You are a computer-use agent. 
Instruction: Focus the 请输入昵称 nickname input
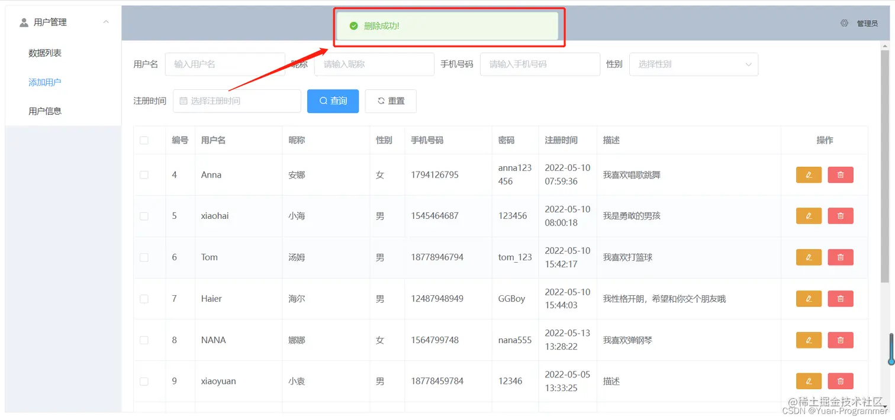(x=374, y=64)
